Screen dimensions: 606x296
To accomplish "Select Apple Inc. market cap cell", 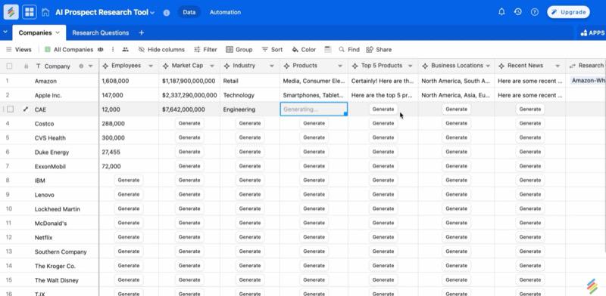I will point(189,95).
